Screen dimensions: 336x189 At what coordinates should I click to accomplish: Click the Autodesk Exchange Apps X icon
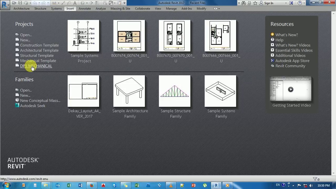click(x=291, y=3)
